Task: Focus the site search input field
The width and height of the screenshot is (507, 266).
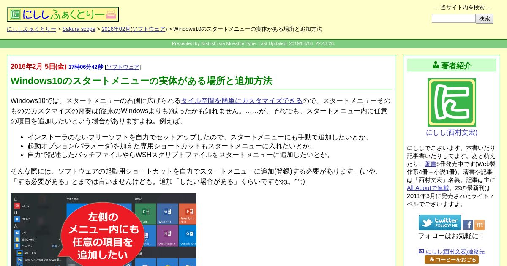Action: coord(454,19)
